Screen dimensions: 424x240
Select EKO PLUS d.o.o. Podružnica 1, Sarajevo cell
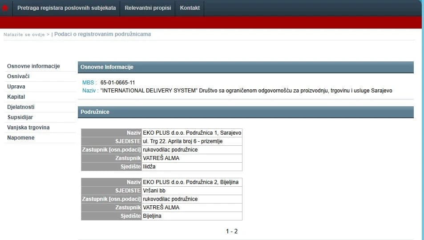[192, 133]
